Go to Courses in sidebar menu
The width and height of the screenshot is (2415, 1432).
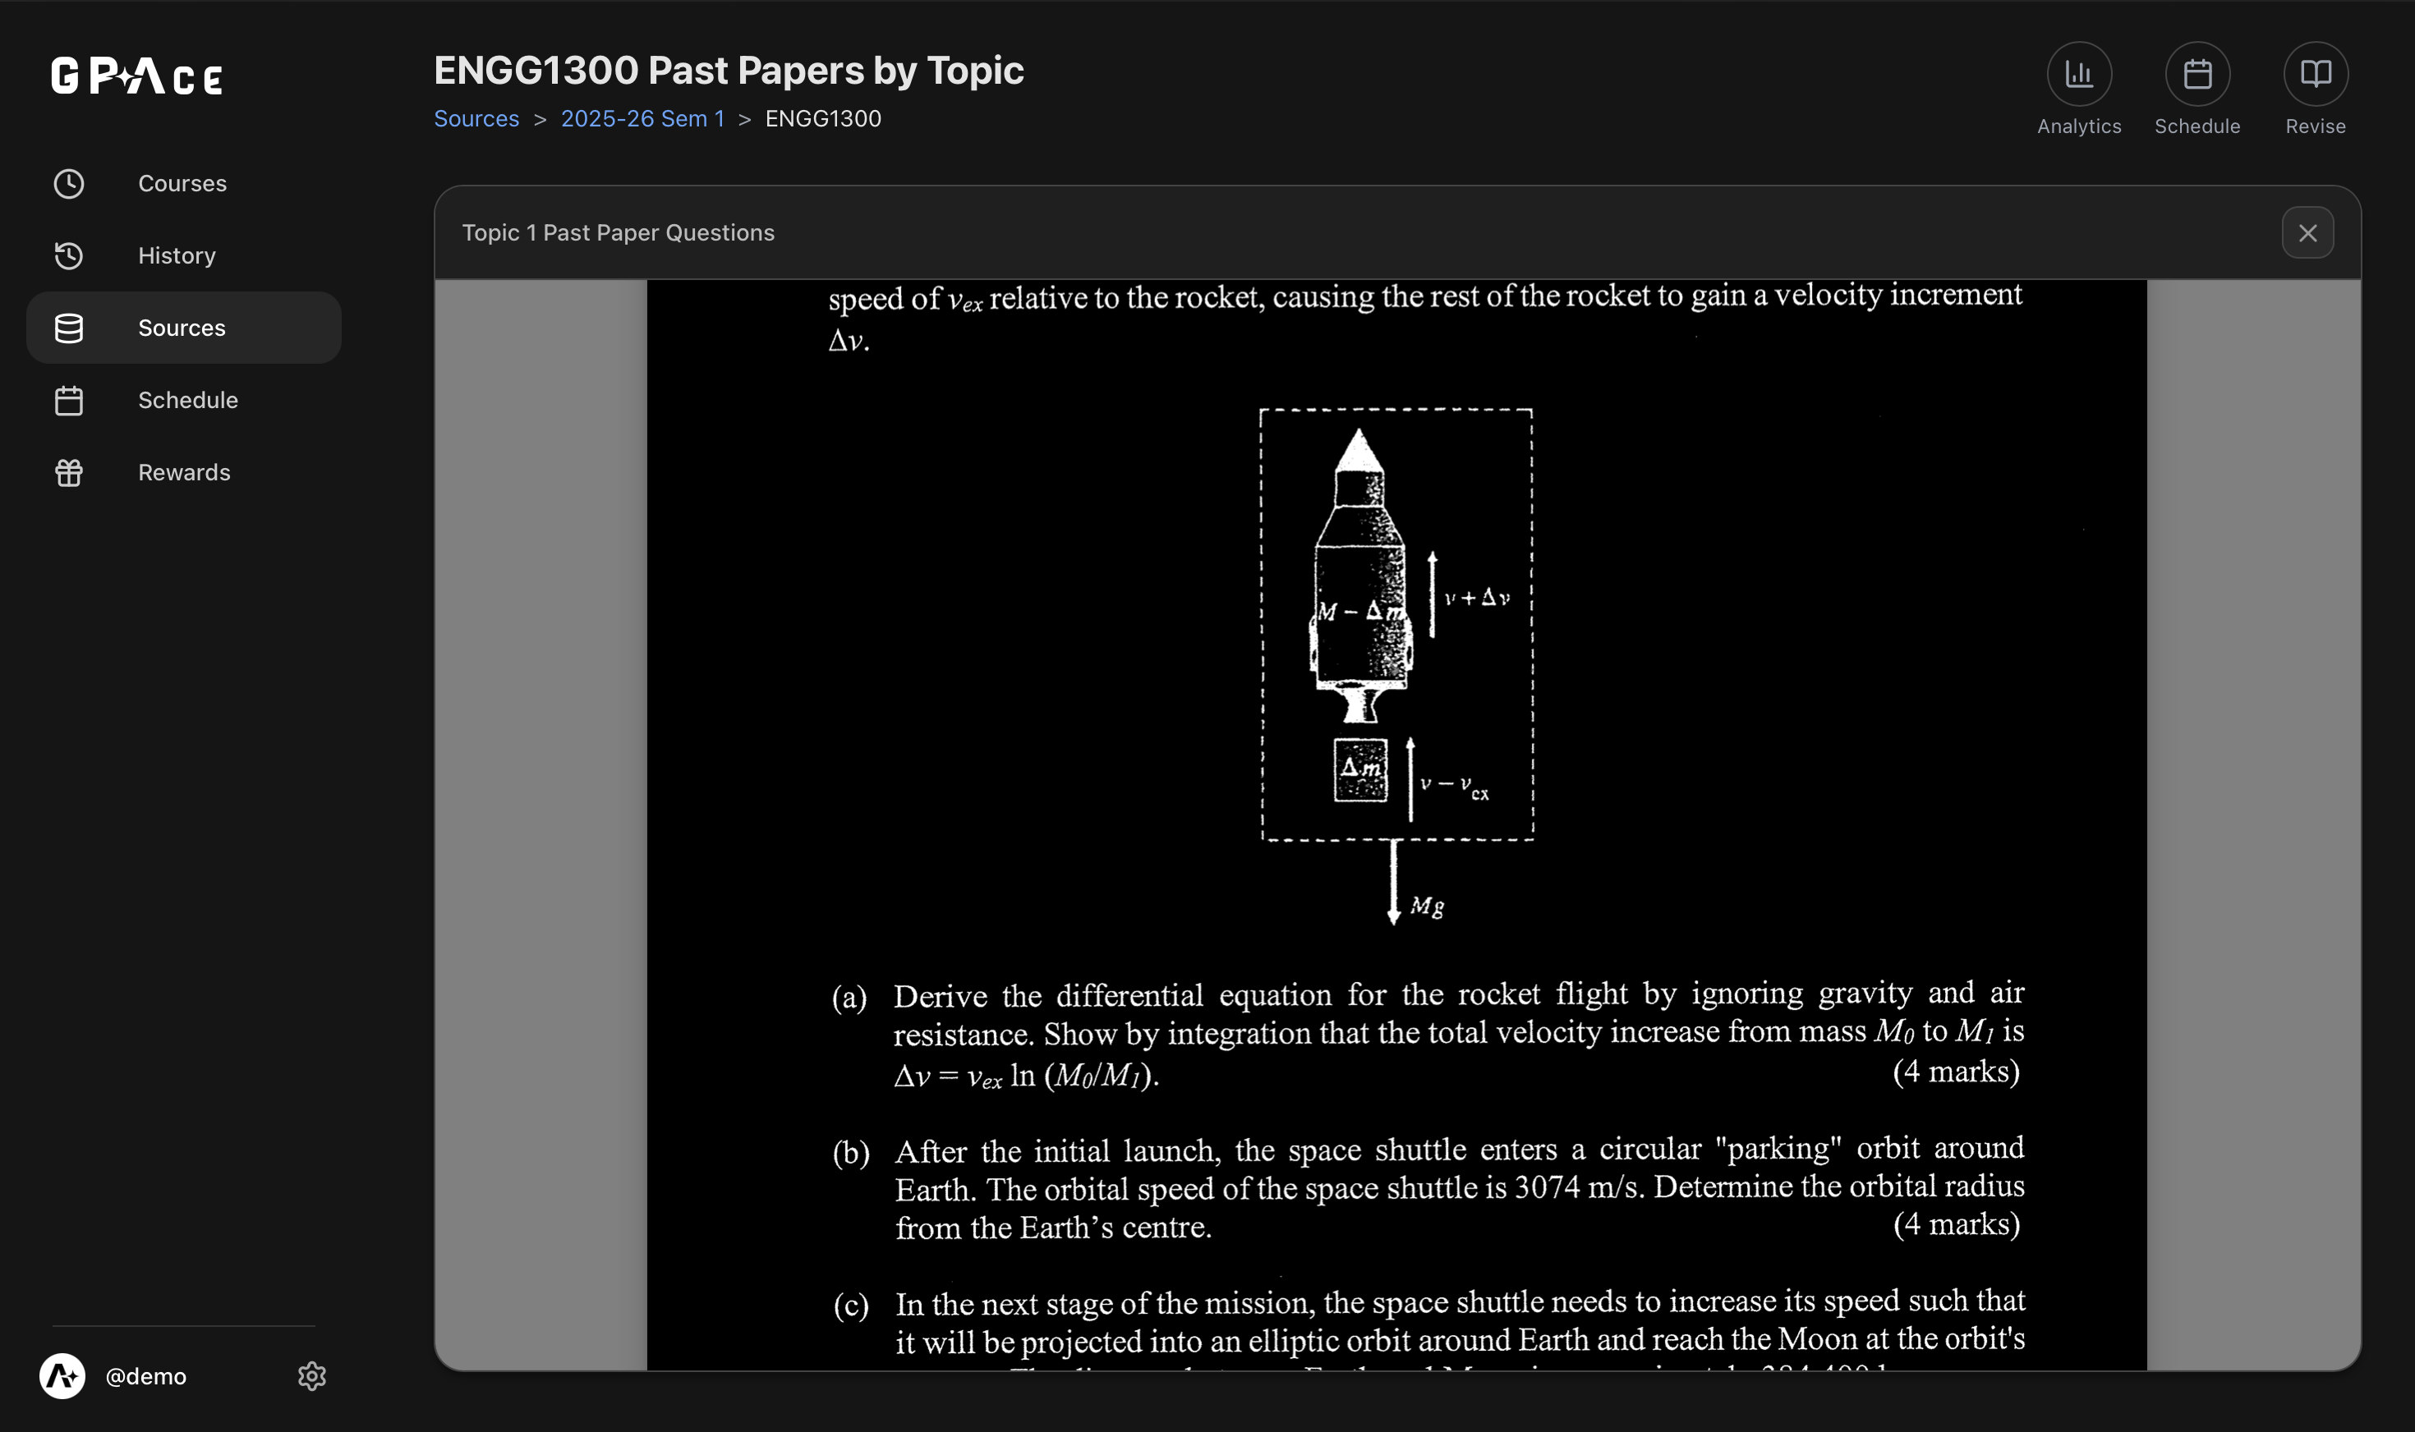coord(182,183)
